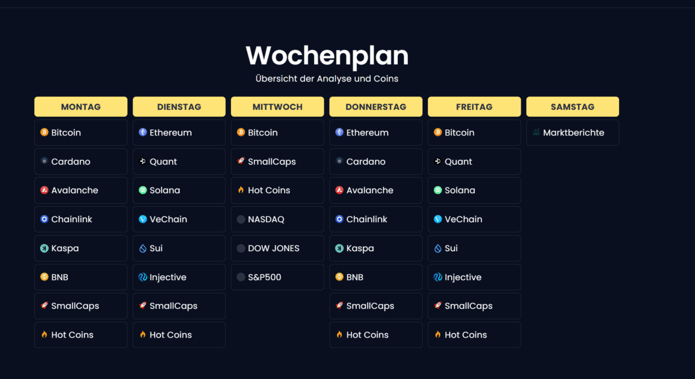
Task: Click the BNB icon in the Monday column
Action: (43, 277)
